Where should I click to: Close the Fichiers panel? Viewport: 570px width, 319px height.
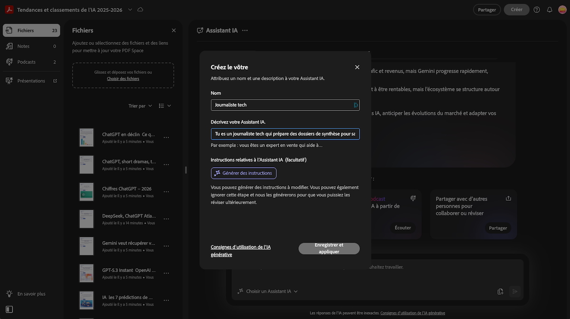click(173, 30)
